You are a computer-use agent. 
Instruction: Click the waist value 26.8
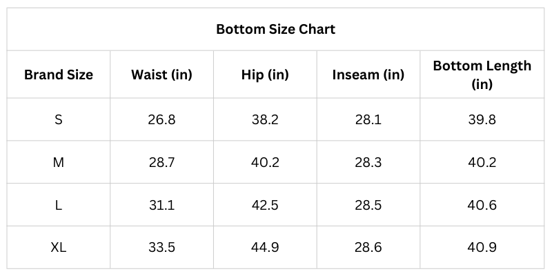point(161,119)
